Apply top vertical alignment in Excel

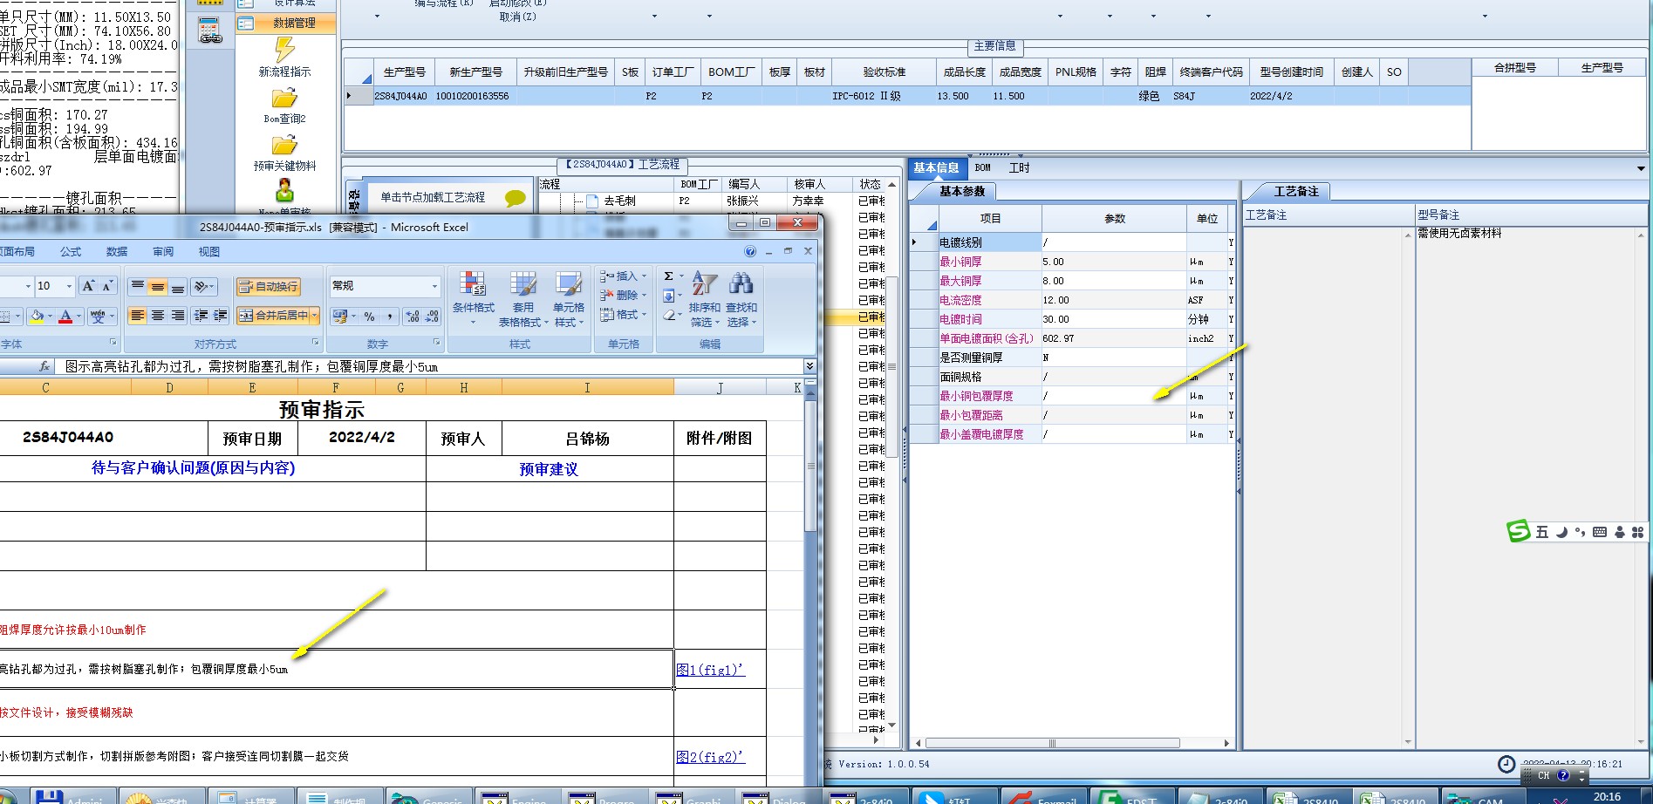138,286
